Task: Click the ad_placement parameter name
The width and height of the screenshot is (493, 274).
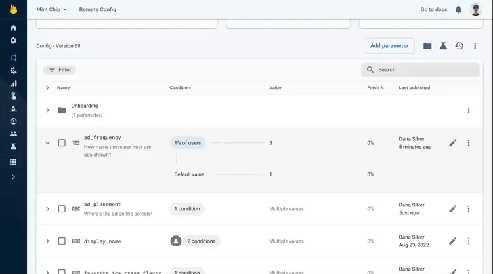Action: (x=102, y=205)
